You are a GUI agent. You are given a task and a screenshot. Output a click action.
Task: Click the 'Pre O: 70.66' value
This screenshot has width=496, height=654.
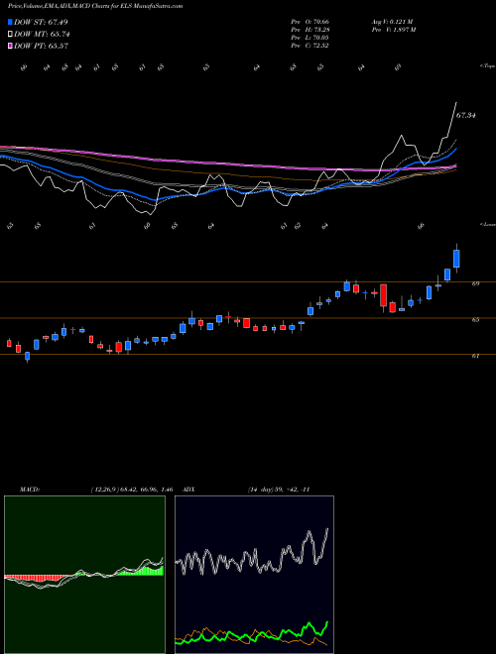310,22
